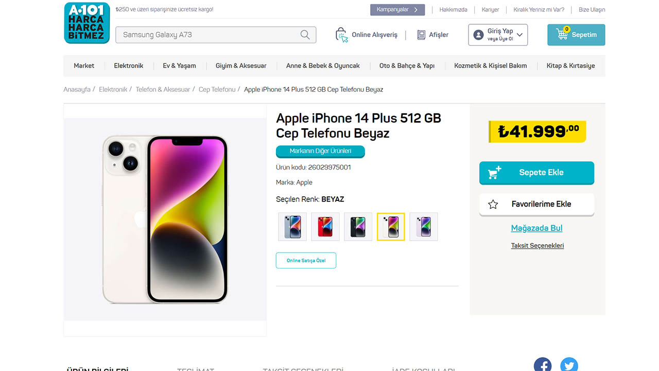Open the Twitter page icon
The image size is (659, 371).
point(569,364)
